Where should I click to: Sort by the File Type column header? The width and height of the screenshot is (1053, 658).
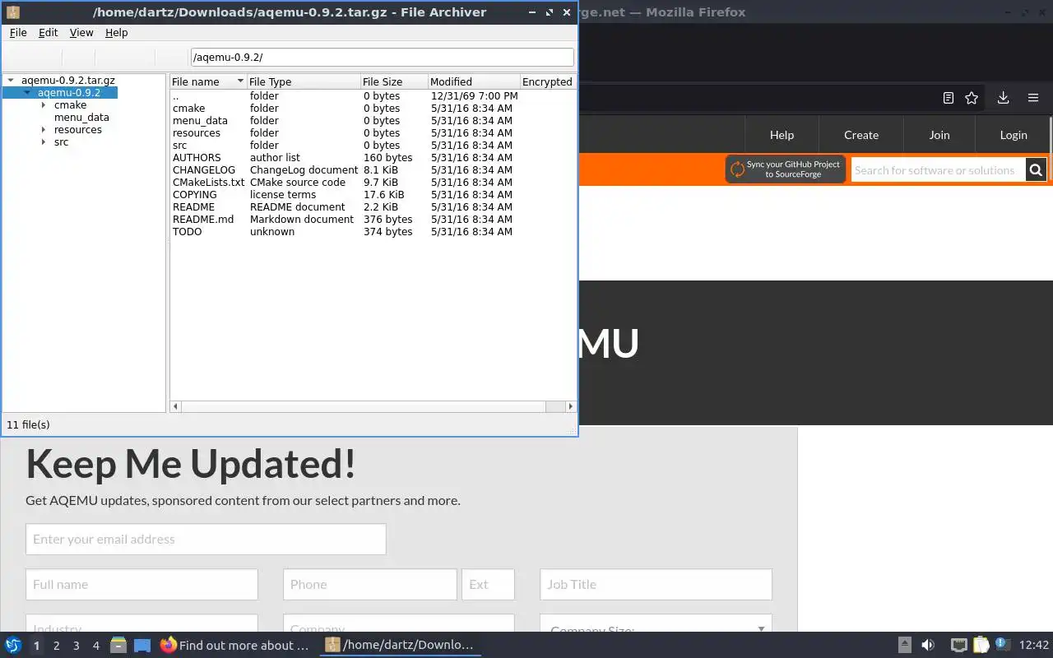tap(304, 81)
